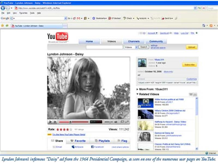Click the Try the New YouTube Player Beta link
Viewport: 218px width, 163px height.
69,134
